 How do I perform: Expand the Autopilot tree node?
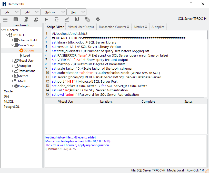12,66
